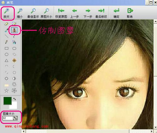Screen dimensions: 157x133
Task: Go back with 上一步 previous step
Action: (74, 13)
